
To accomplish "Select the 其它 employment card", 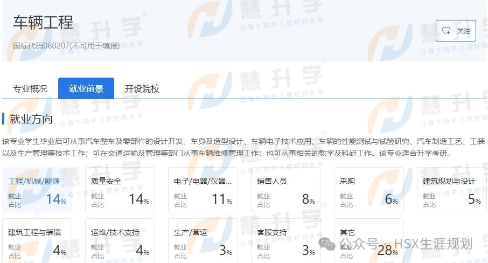I will 369,241.
